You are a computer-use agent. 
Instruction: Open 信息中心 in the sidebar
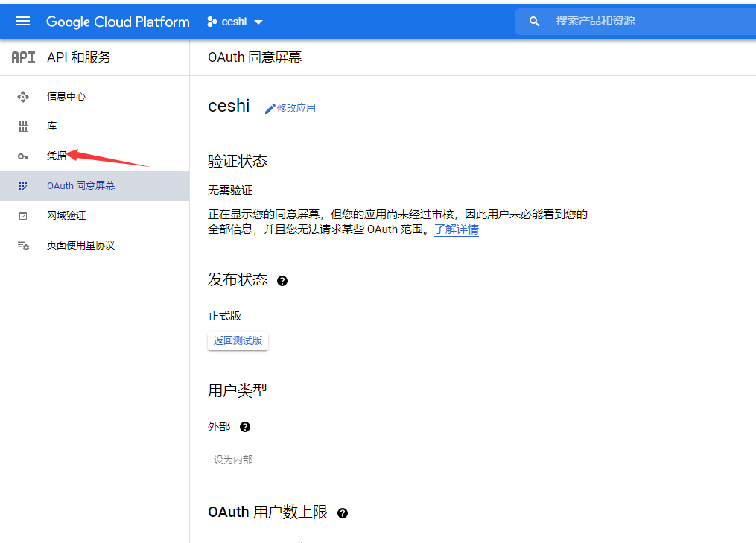tap(66, 96)
